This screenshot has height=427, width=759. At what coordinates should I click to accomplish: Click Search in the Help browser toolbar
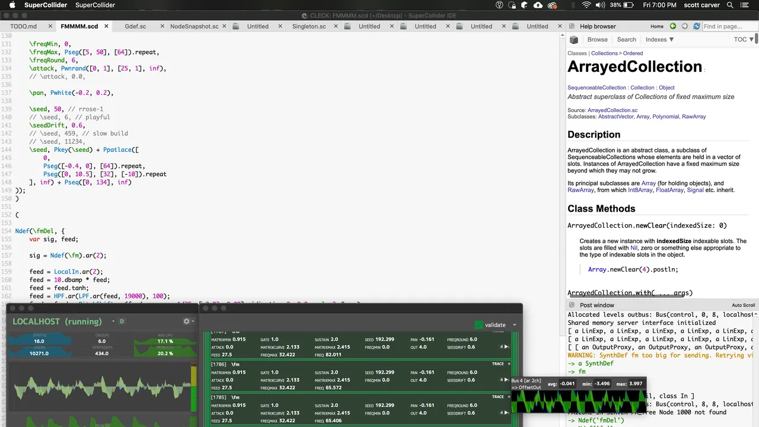tap(626, 40)
